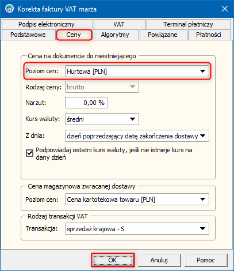Screen dimensions: 234x271
Task: Click the app icon in title bar
Action: coord(10,9)
